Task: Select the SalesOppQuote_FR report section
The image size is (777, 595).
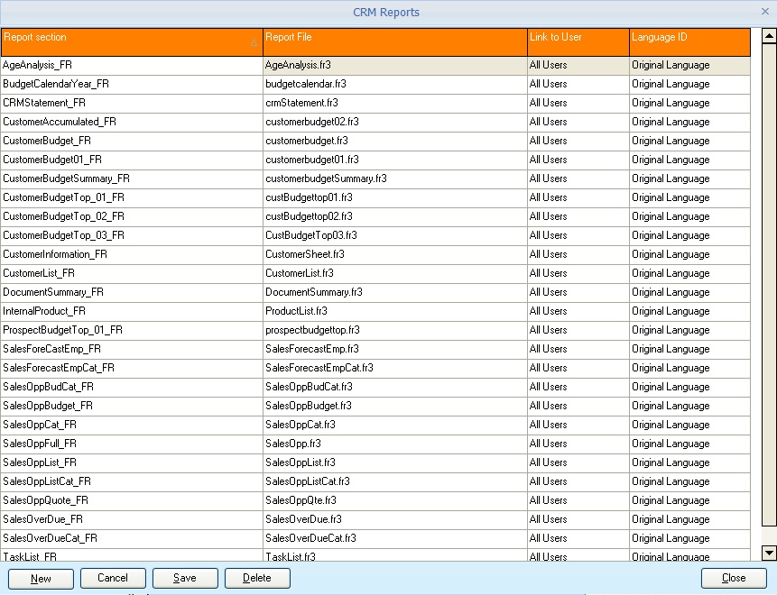Action: tap(131, 500)
